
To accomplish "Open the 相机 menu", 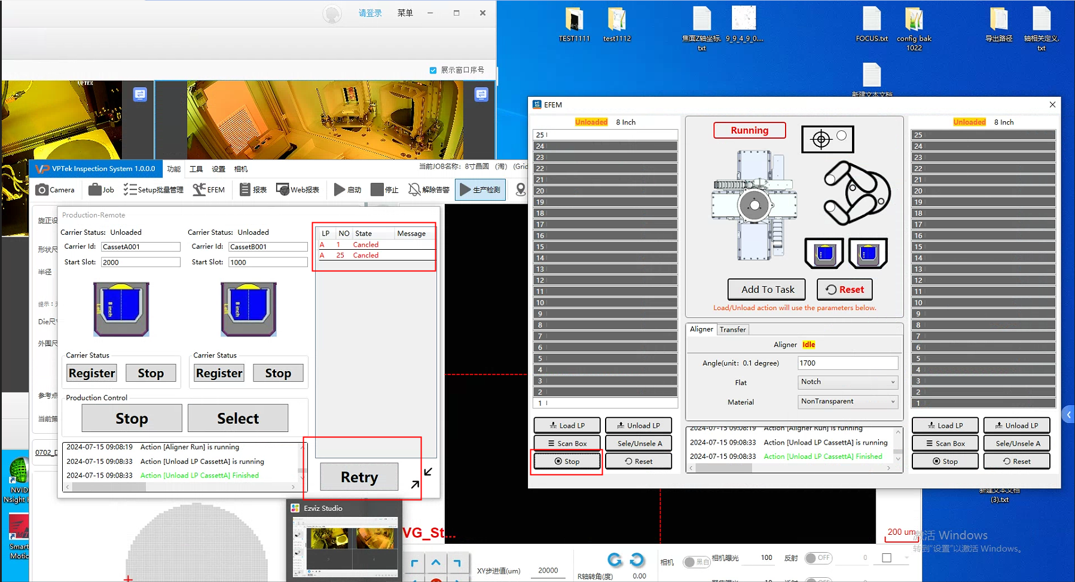I will [x=241, y=169].
